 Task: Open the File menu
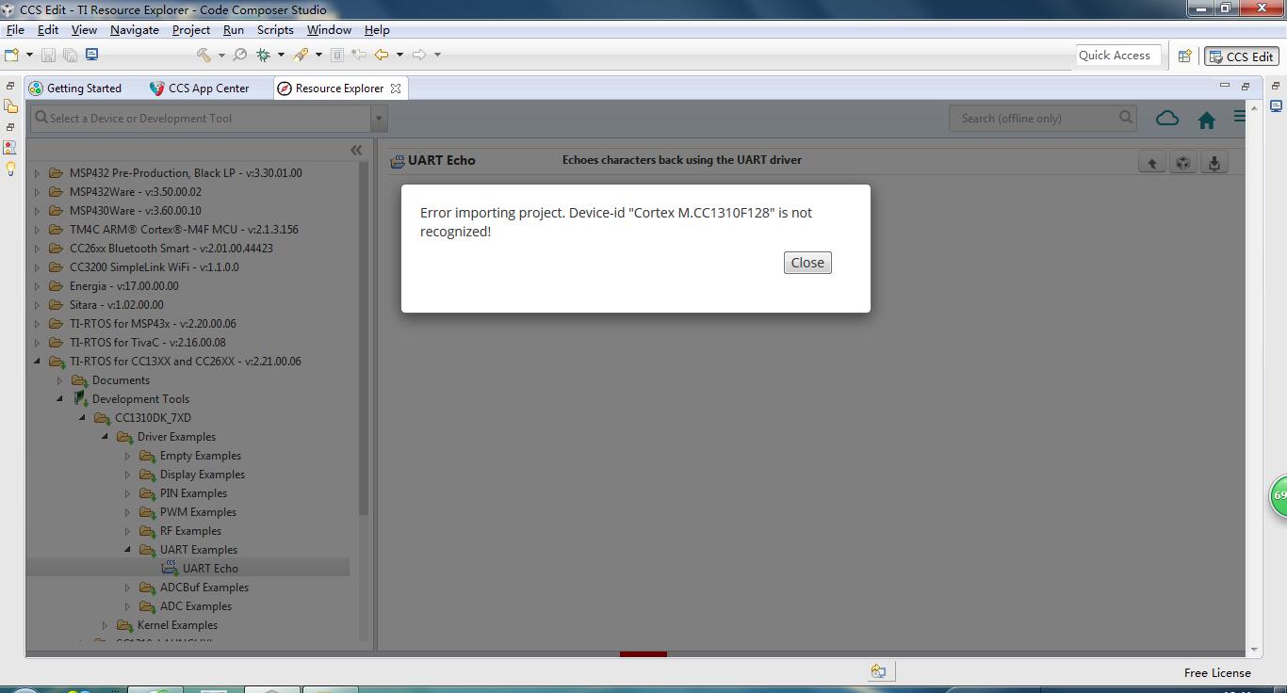[15, 30]
